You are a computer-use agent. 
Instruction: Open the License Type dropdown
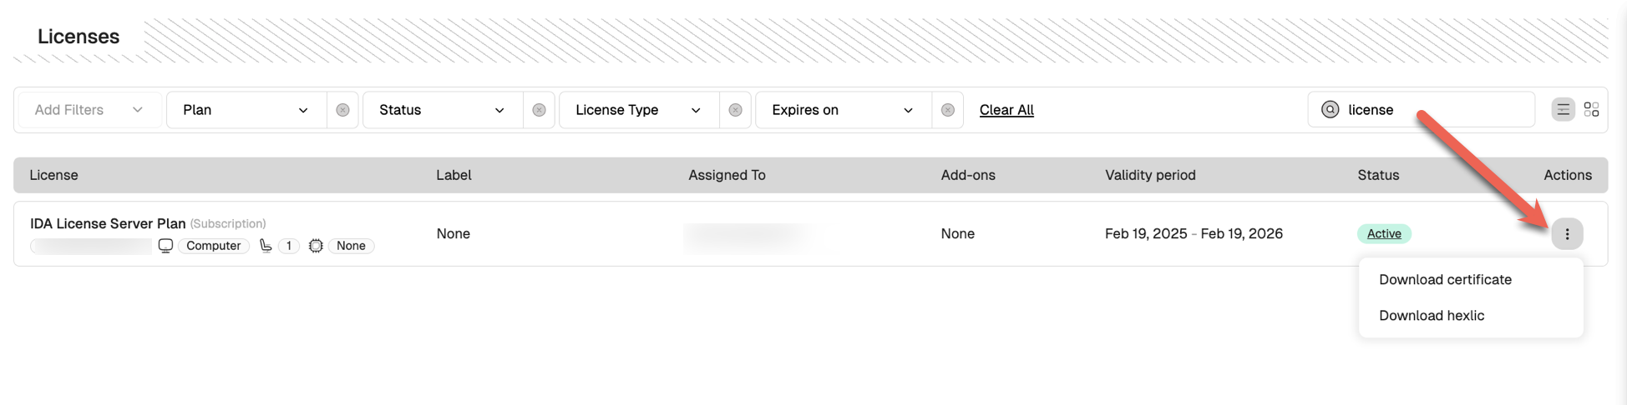[x=638, y=110]
